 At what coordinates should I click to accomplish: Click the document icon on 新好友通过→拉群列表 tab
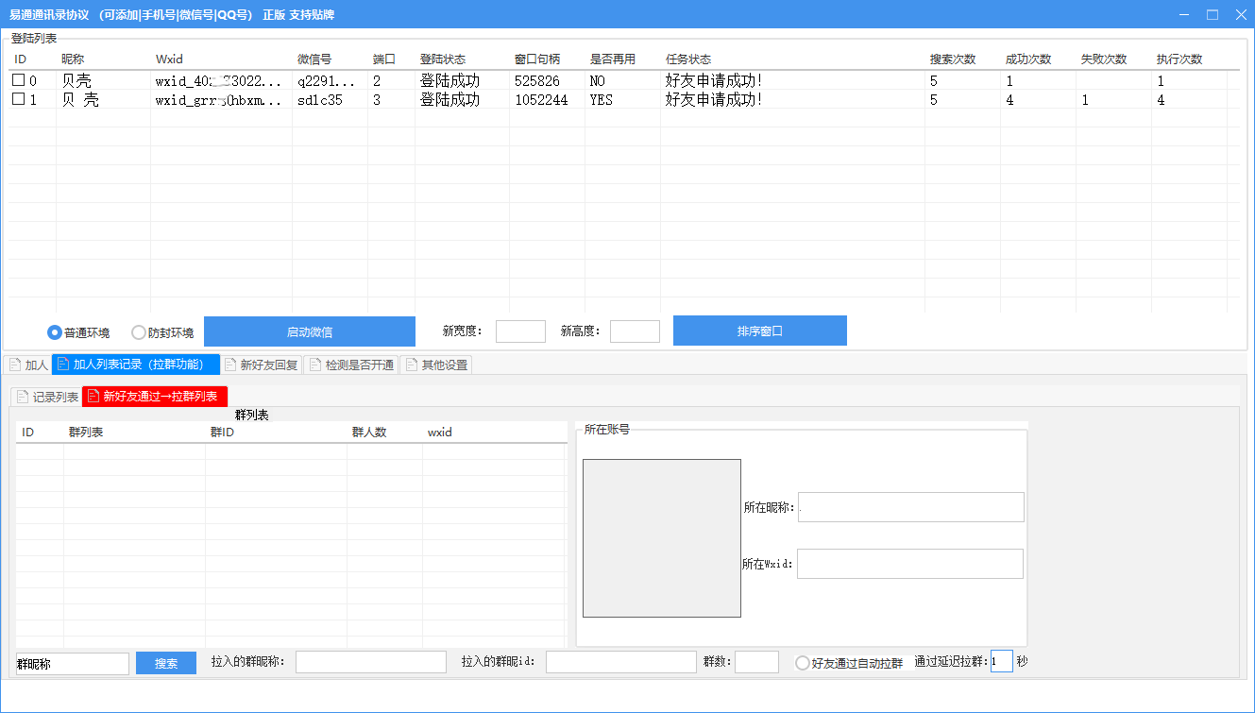coord(93,397)
